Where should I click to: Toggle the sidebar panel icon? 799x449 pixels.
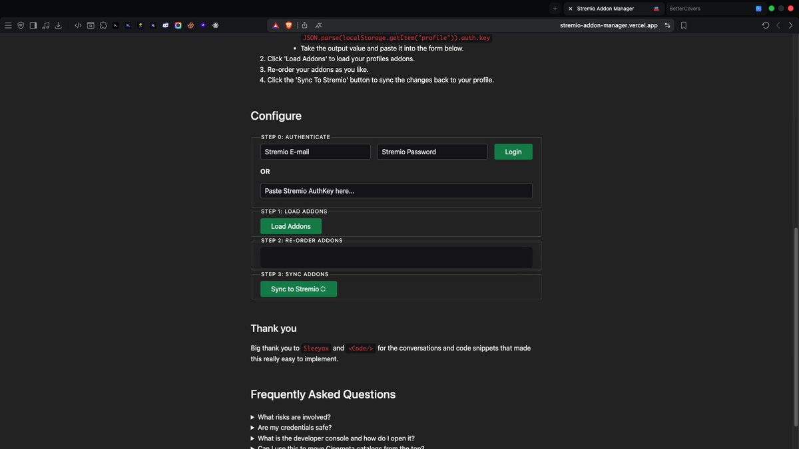coord(33,25)
